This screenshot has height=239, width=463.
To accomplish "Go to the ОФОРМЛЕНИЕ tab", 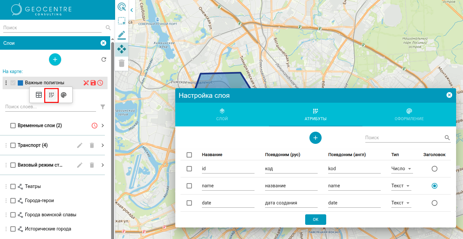I will [409, 114].
